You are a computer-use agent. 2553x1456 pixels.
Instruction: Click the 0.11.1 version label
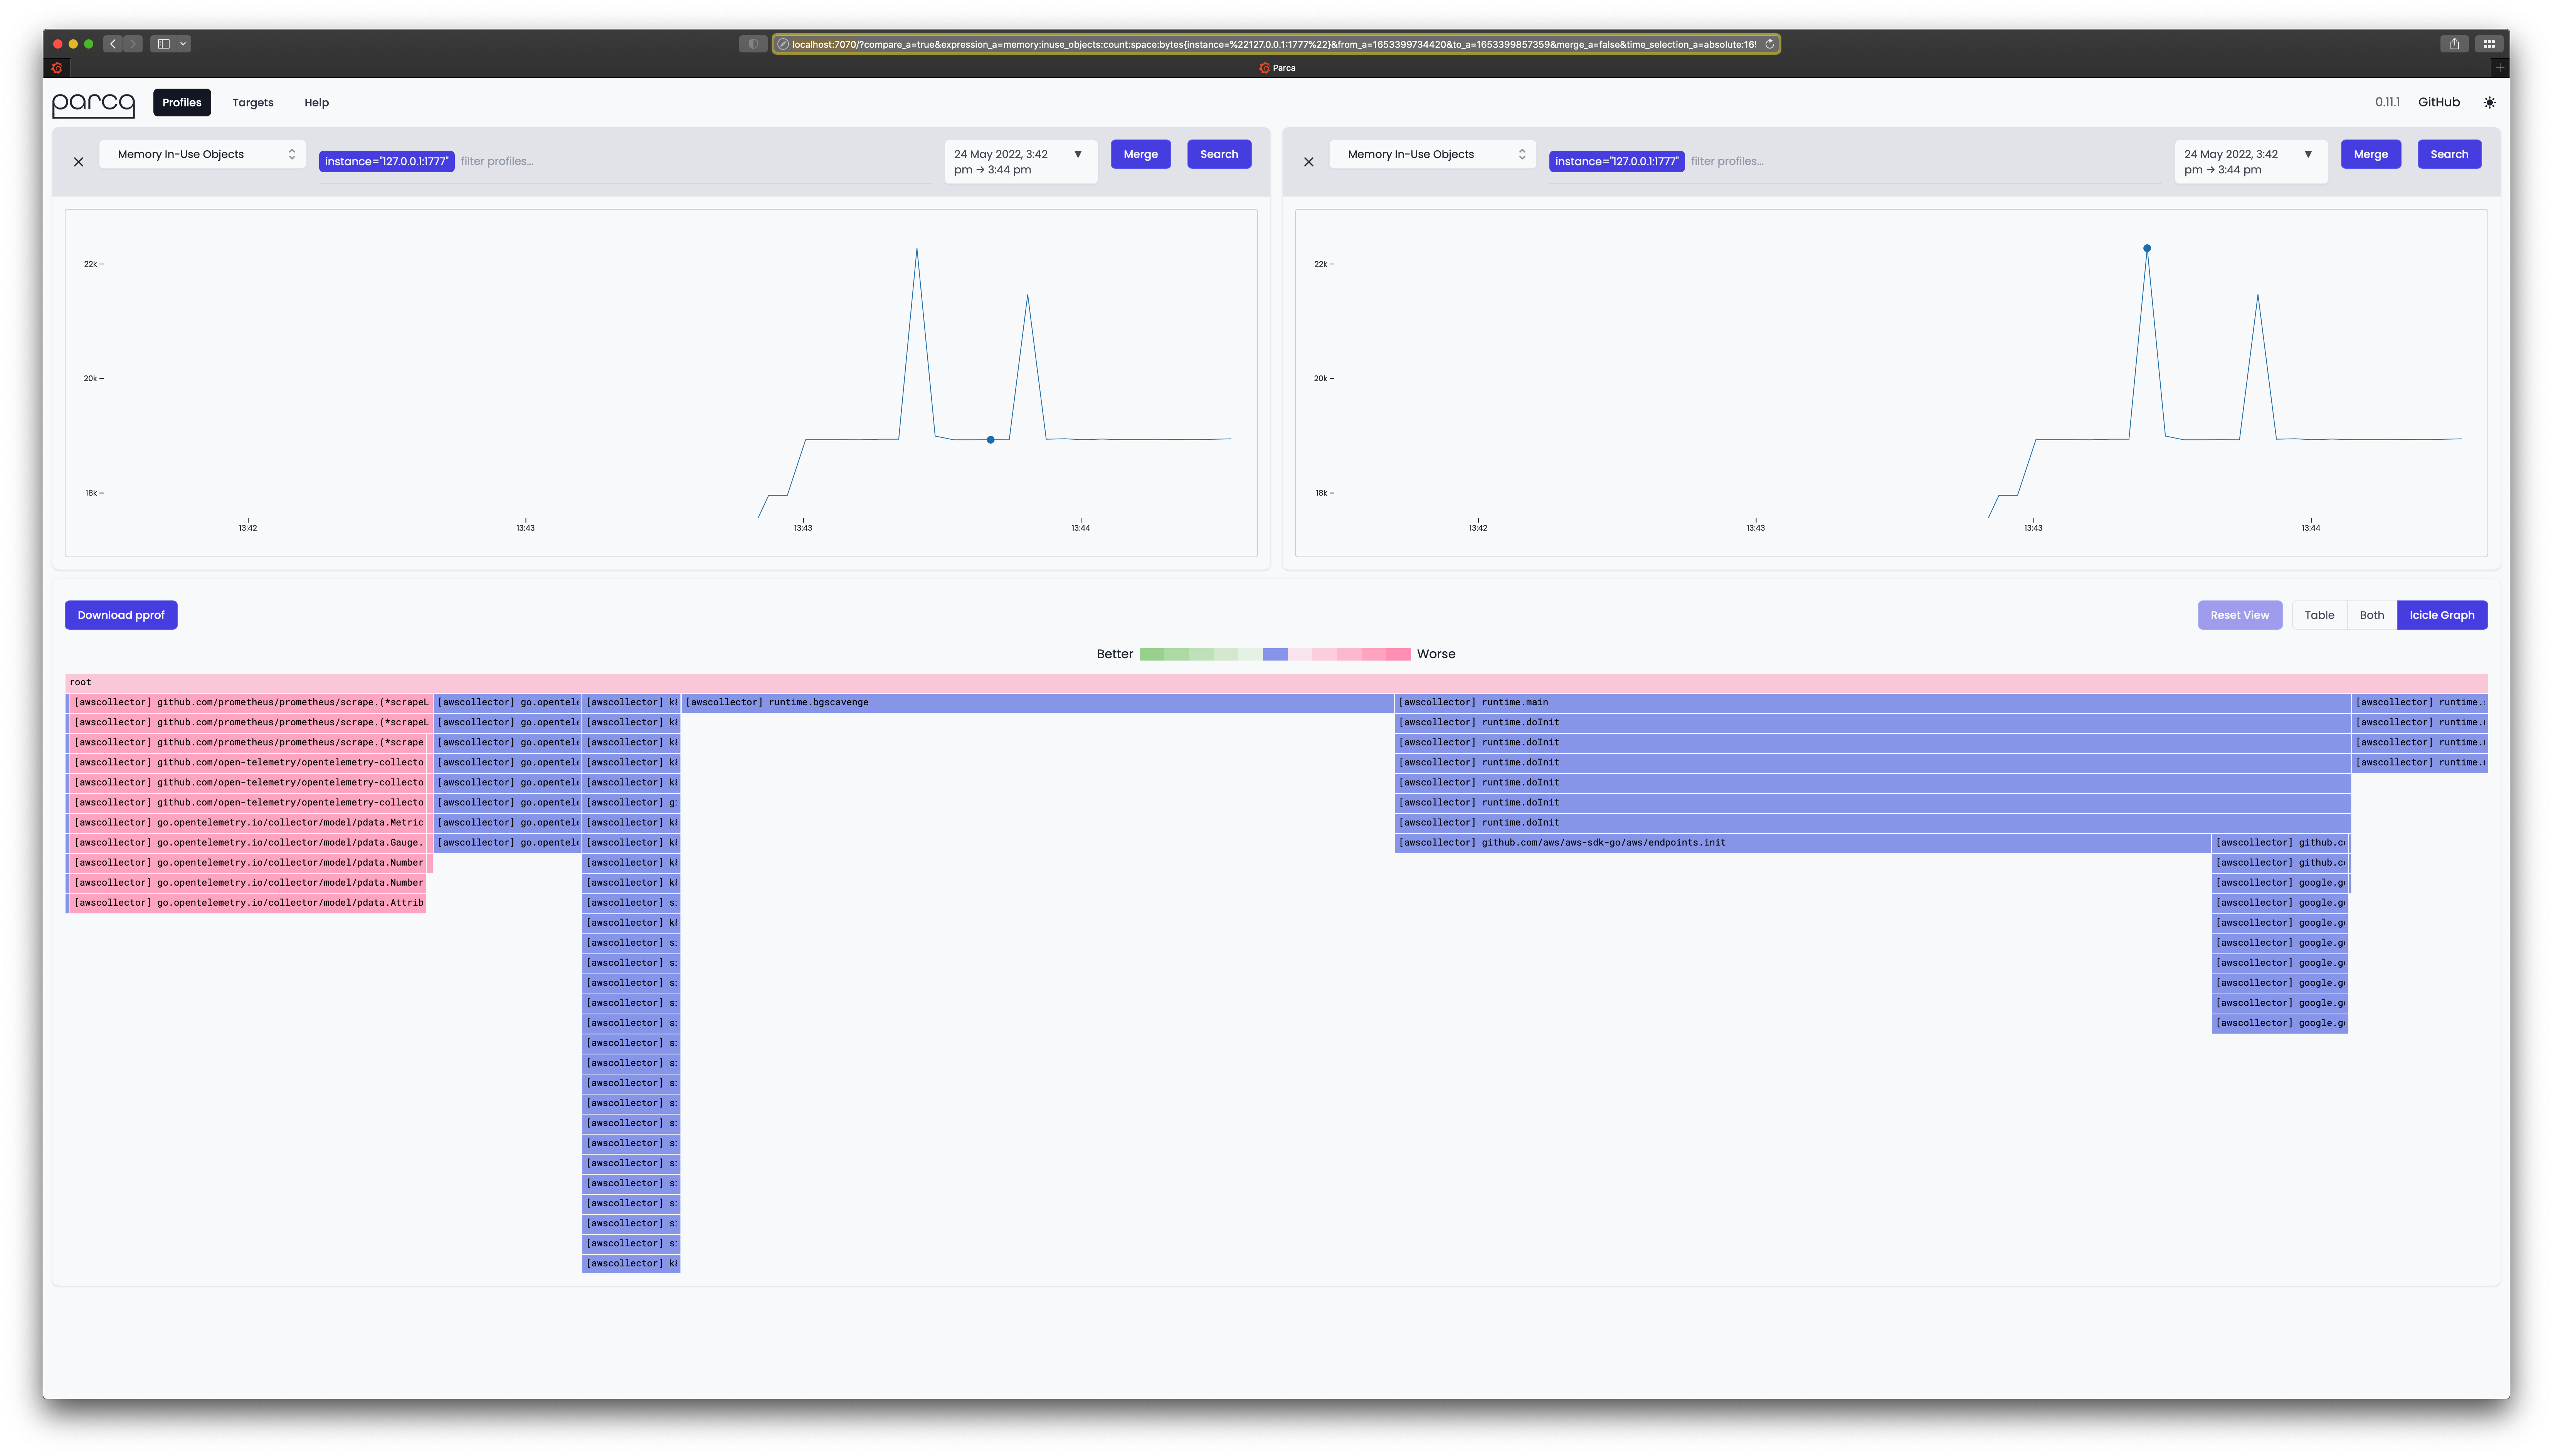coord(2387,102)
